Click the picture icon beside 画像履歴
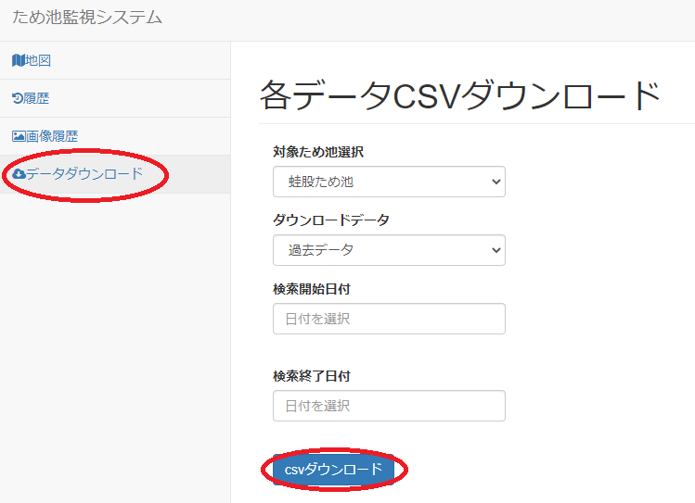This screenshot has width=695, height=503. coord(19,136)
